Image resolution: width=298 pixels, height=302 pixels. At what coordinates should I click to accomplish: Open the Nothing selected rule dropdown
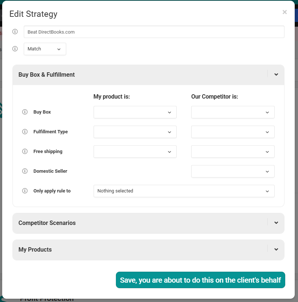(x=184, y=191)
